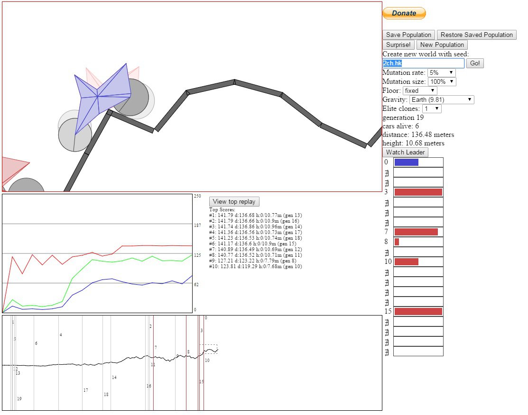Click the Watch Leader button
The image size is (528, 415).
[x=406, y=153]
